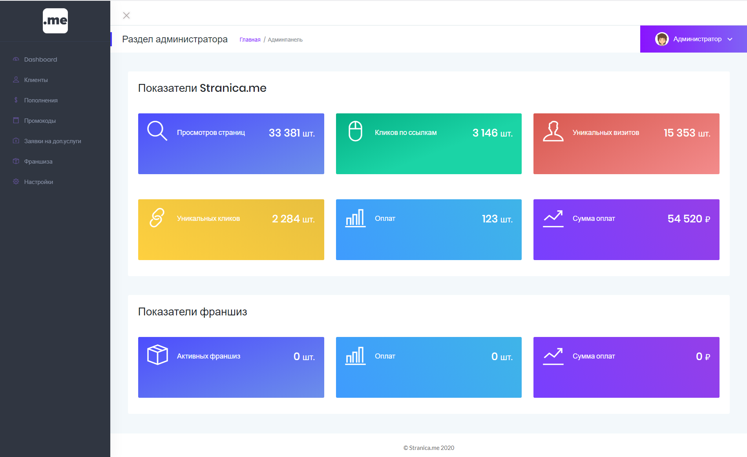The width and height of the screenshot is (747, 457).
Task: Click the 54 520 ₽ sum value
Action: point(689,219)
